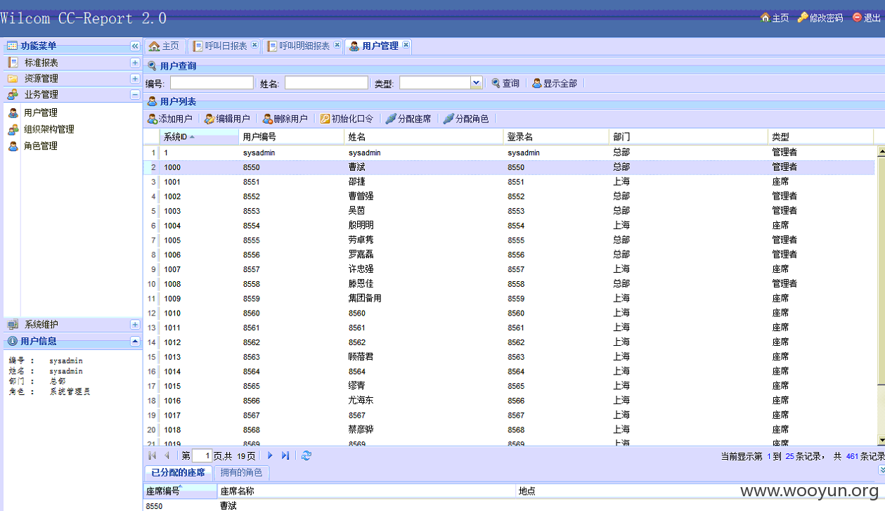Collapse the 业务管理 section
This screenshot has height=511, width=885.
click(x=135, y=94)
